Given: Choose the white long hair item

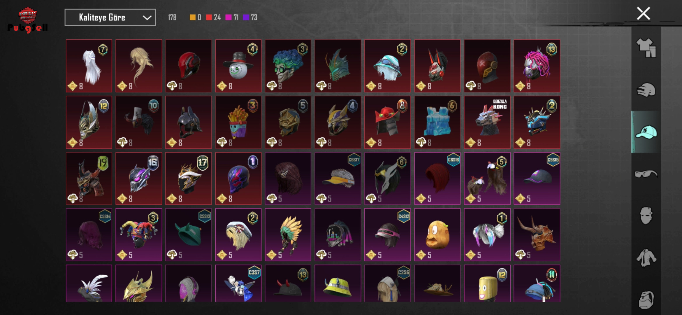Looking at the screenshot, I should (x=89, y=66).
